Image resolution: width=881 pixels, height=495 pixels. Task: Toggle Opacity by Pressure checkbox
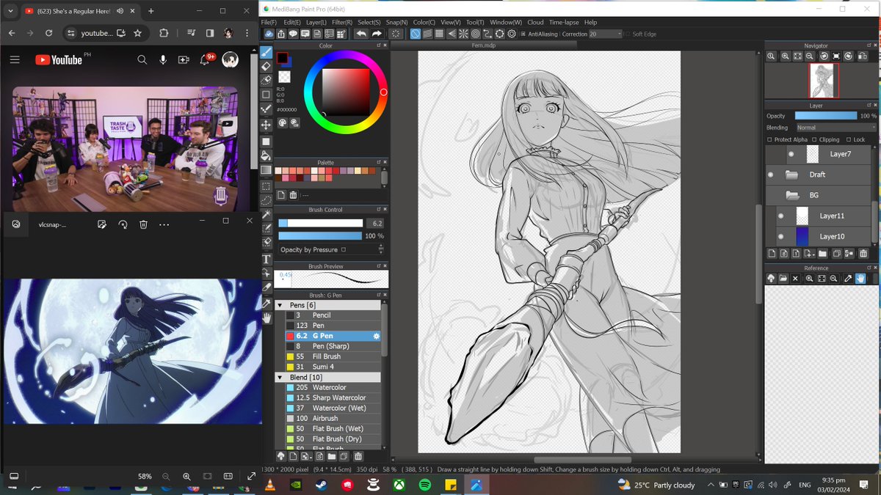344,249
